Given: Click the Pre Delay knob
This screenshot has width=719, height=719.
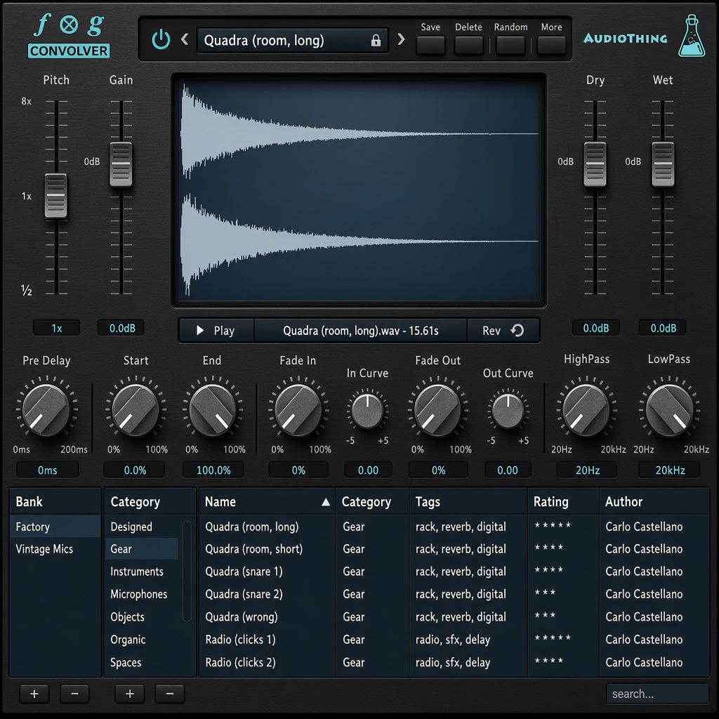Looking at the screenshot, I should click(x=46, y=410).
